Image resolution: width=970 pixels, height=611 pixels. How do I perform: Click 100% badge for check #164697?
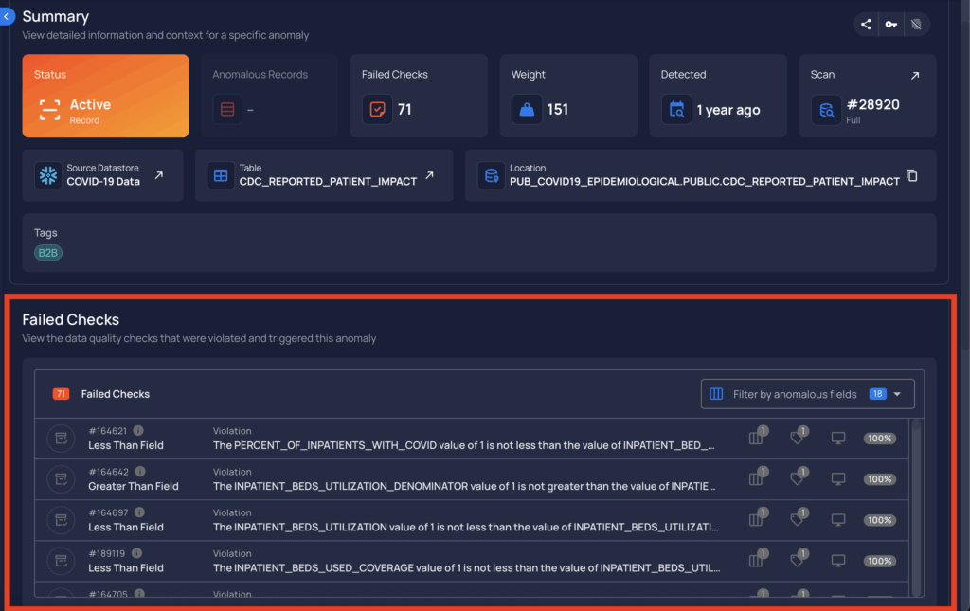click(880, 520)
